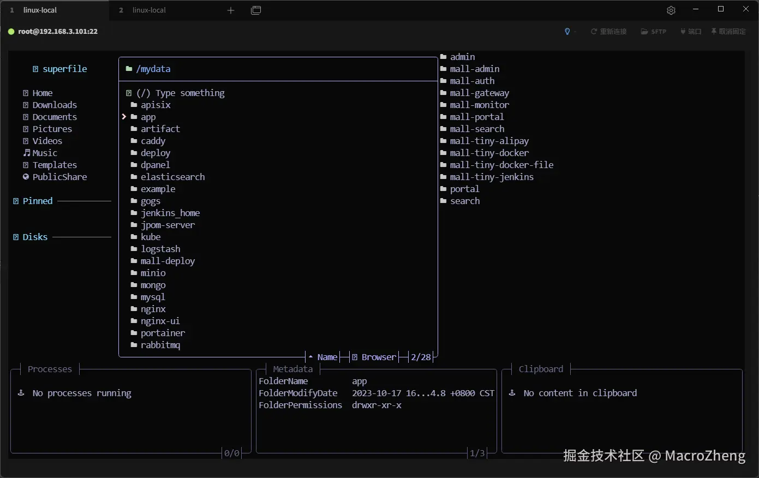This screenshot has width=759, height=478.
Task: Click the No processes running anchor icon
Action: (x=21, y=393)
